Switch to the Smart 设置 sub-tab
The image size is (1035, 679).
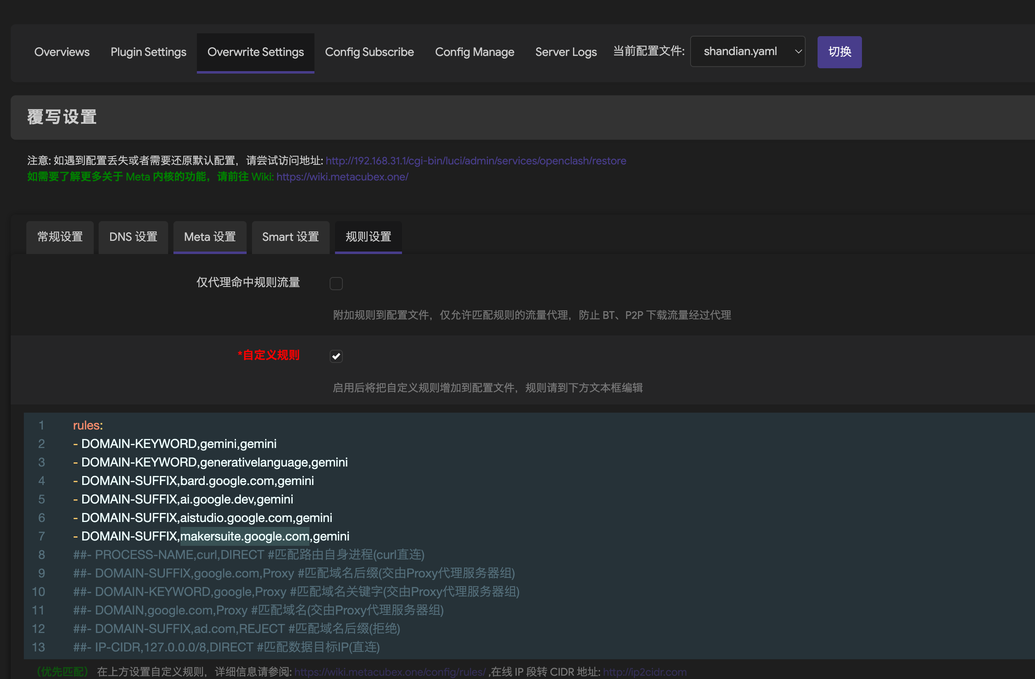(x=290, y=237)
